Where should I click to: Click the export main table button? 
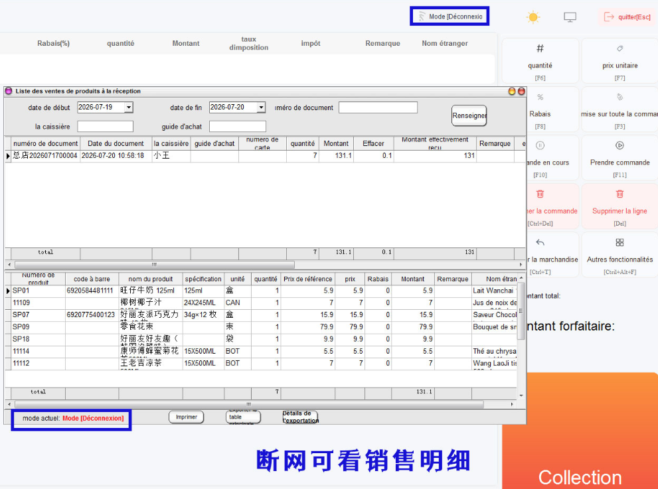point(243,417)
